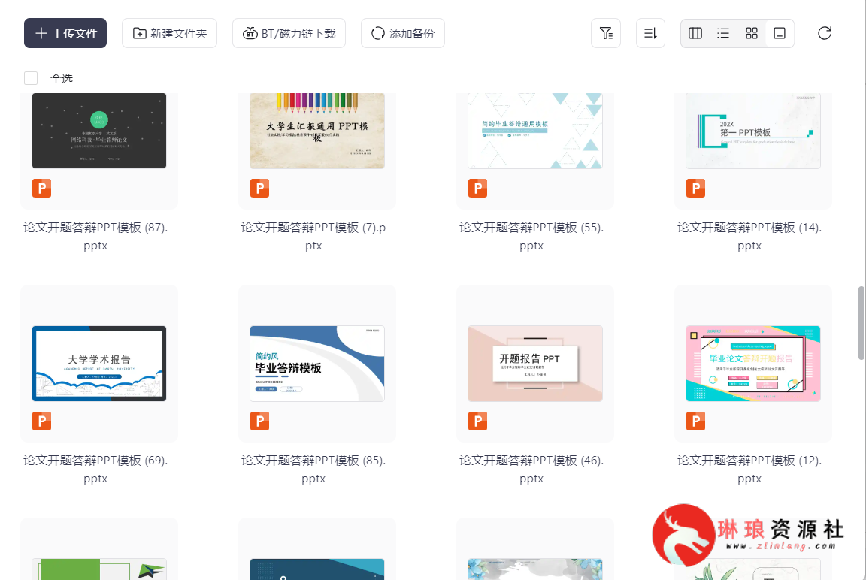Image resolution: width=866 pixels, height=580 pixels.
Task: Open the dark blue template thumbnail in bottom row
Action: [317, 569]
